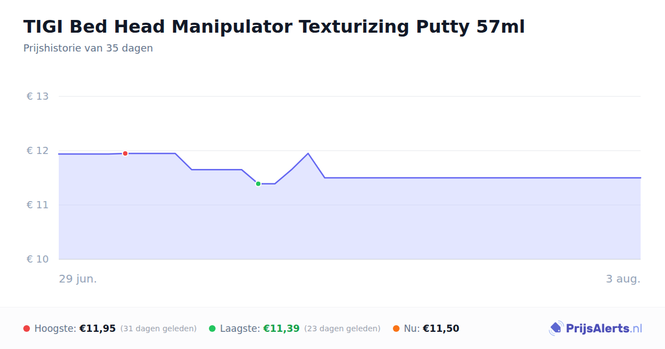Click the € 13 axis label
The width and height of the screenshot is (665, 349).
click(x=38, y=96)
